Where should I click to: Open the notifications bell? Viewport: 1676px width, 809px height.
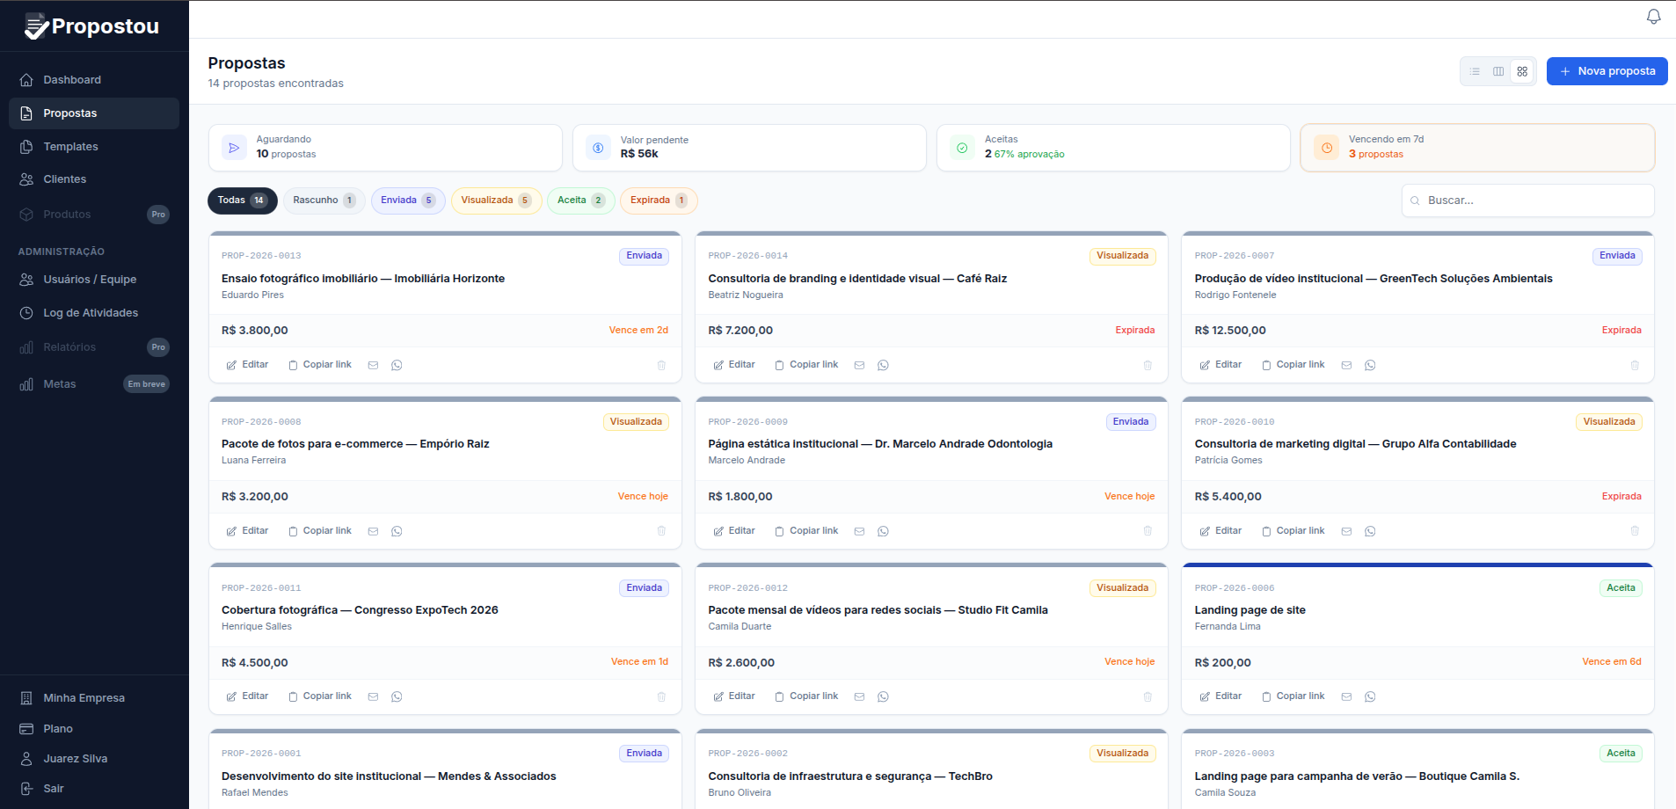coord(1653,17)
